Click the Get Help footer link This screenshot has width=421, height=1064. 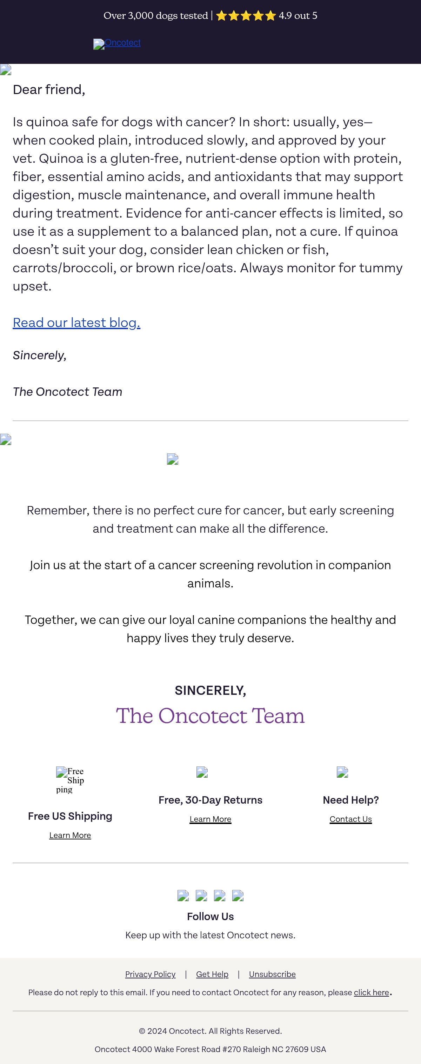pos(212,975)
